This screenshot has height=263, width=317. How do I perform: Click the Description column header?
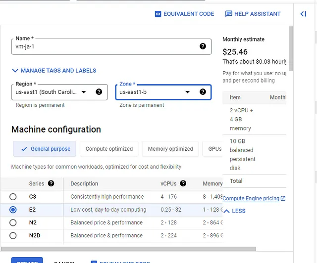[x=84, y=184]
